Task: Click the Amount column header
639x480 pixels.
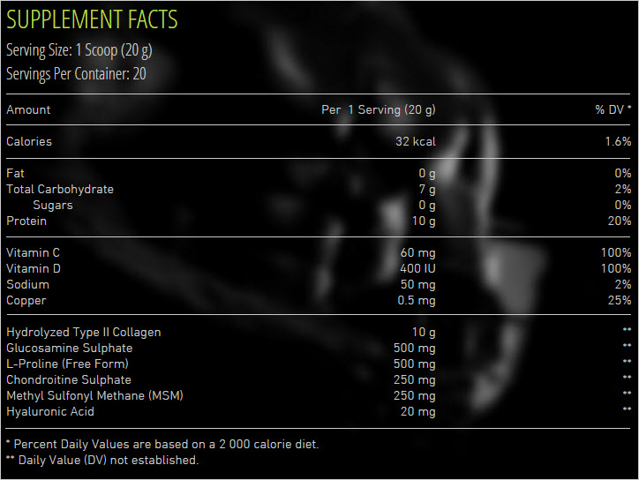Action: pyautogui.click(x=28, y=110)
